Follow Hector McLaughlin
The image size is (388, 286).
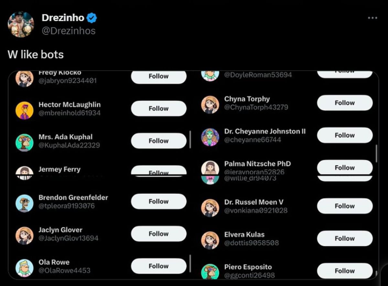(x=158, y=108)
